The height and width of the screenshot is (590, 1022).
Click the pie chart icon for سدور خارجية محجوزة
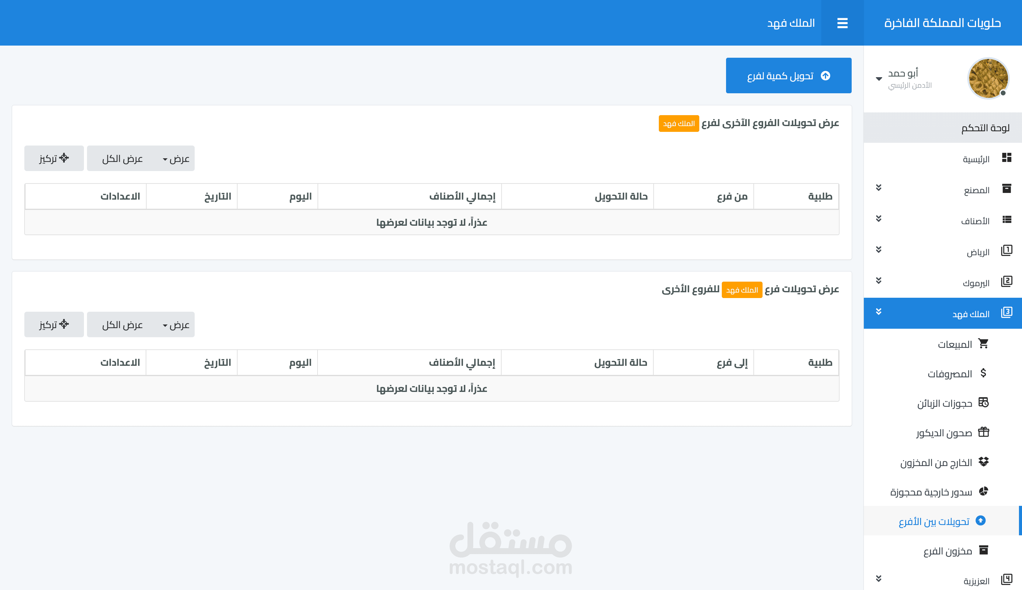coord(983,491)
